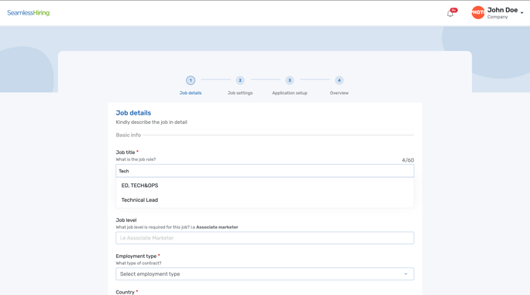
Task: Open the Overview step label
Action: [x=340, y=93]
